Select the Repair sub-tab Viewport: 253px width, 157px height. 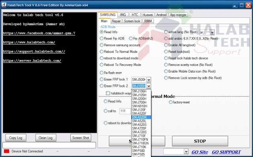pos(116,21)
